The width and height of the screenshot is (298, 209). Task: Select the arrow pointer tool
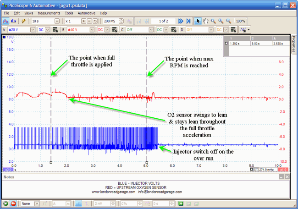[x=198, y=21]
